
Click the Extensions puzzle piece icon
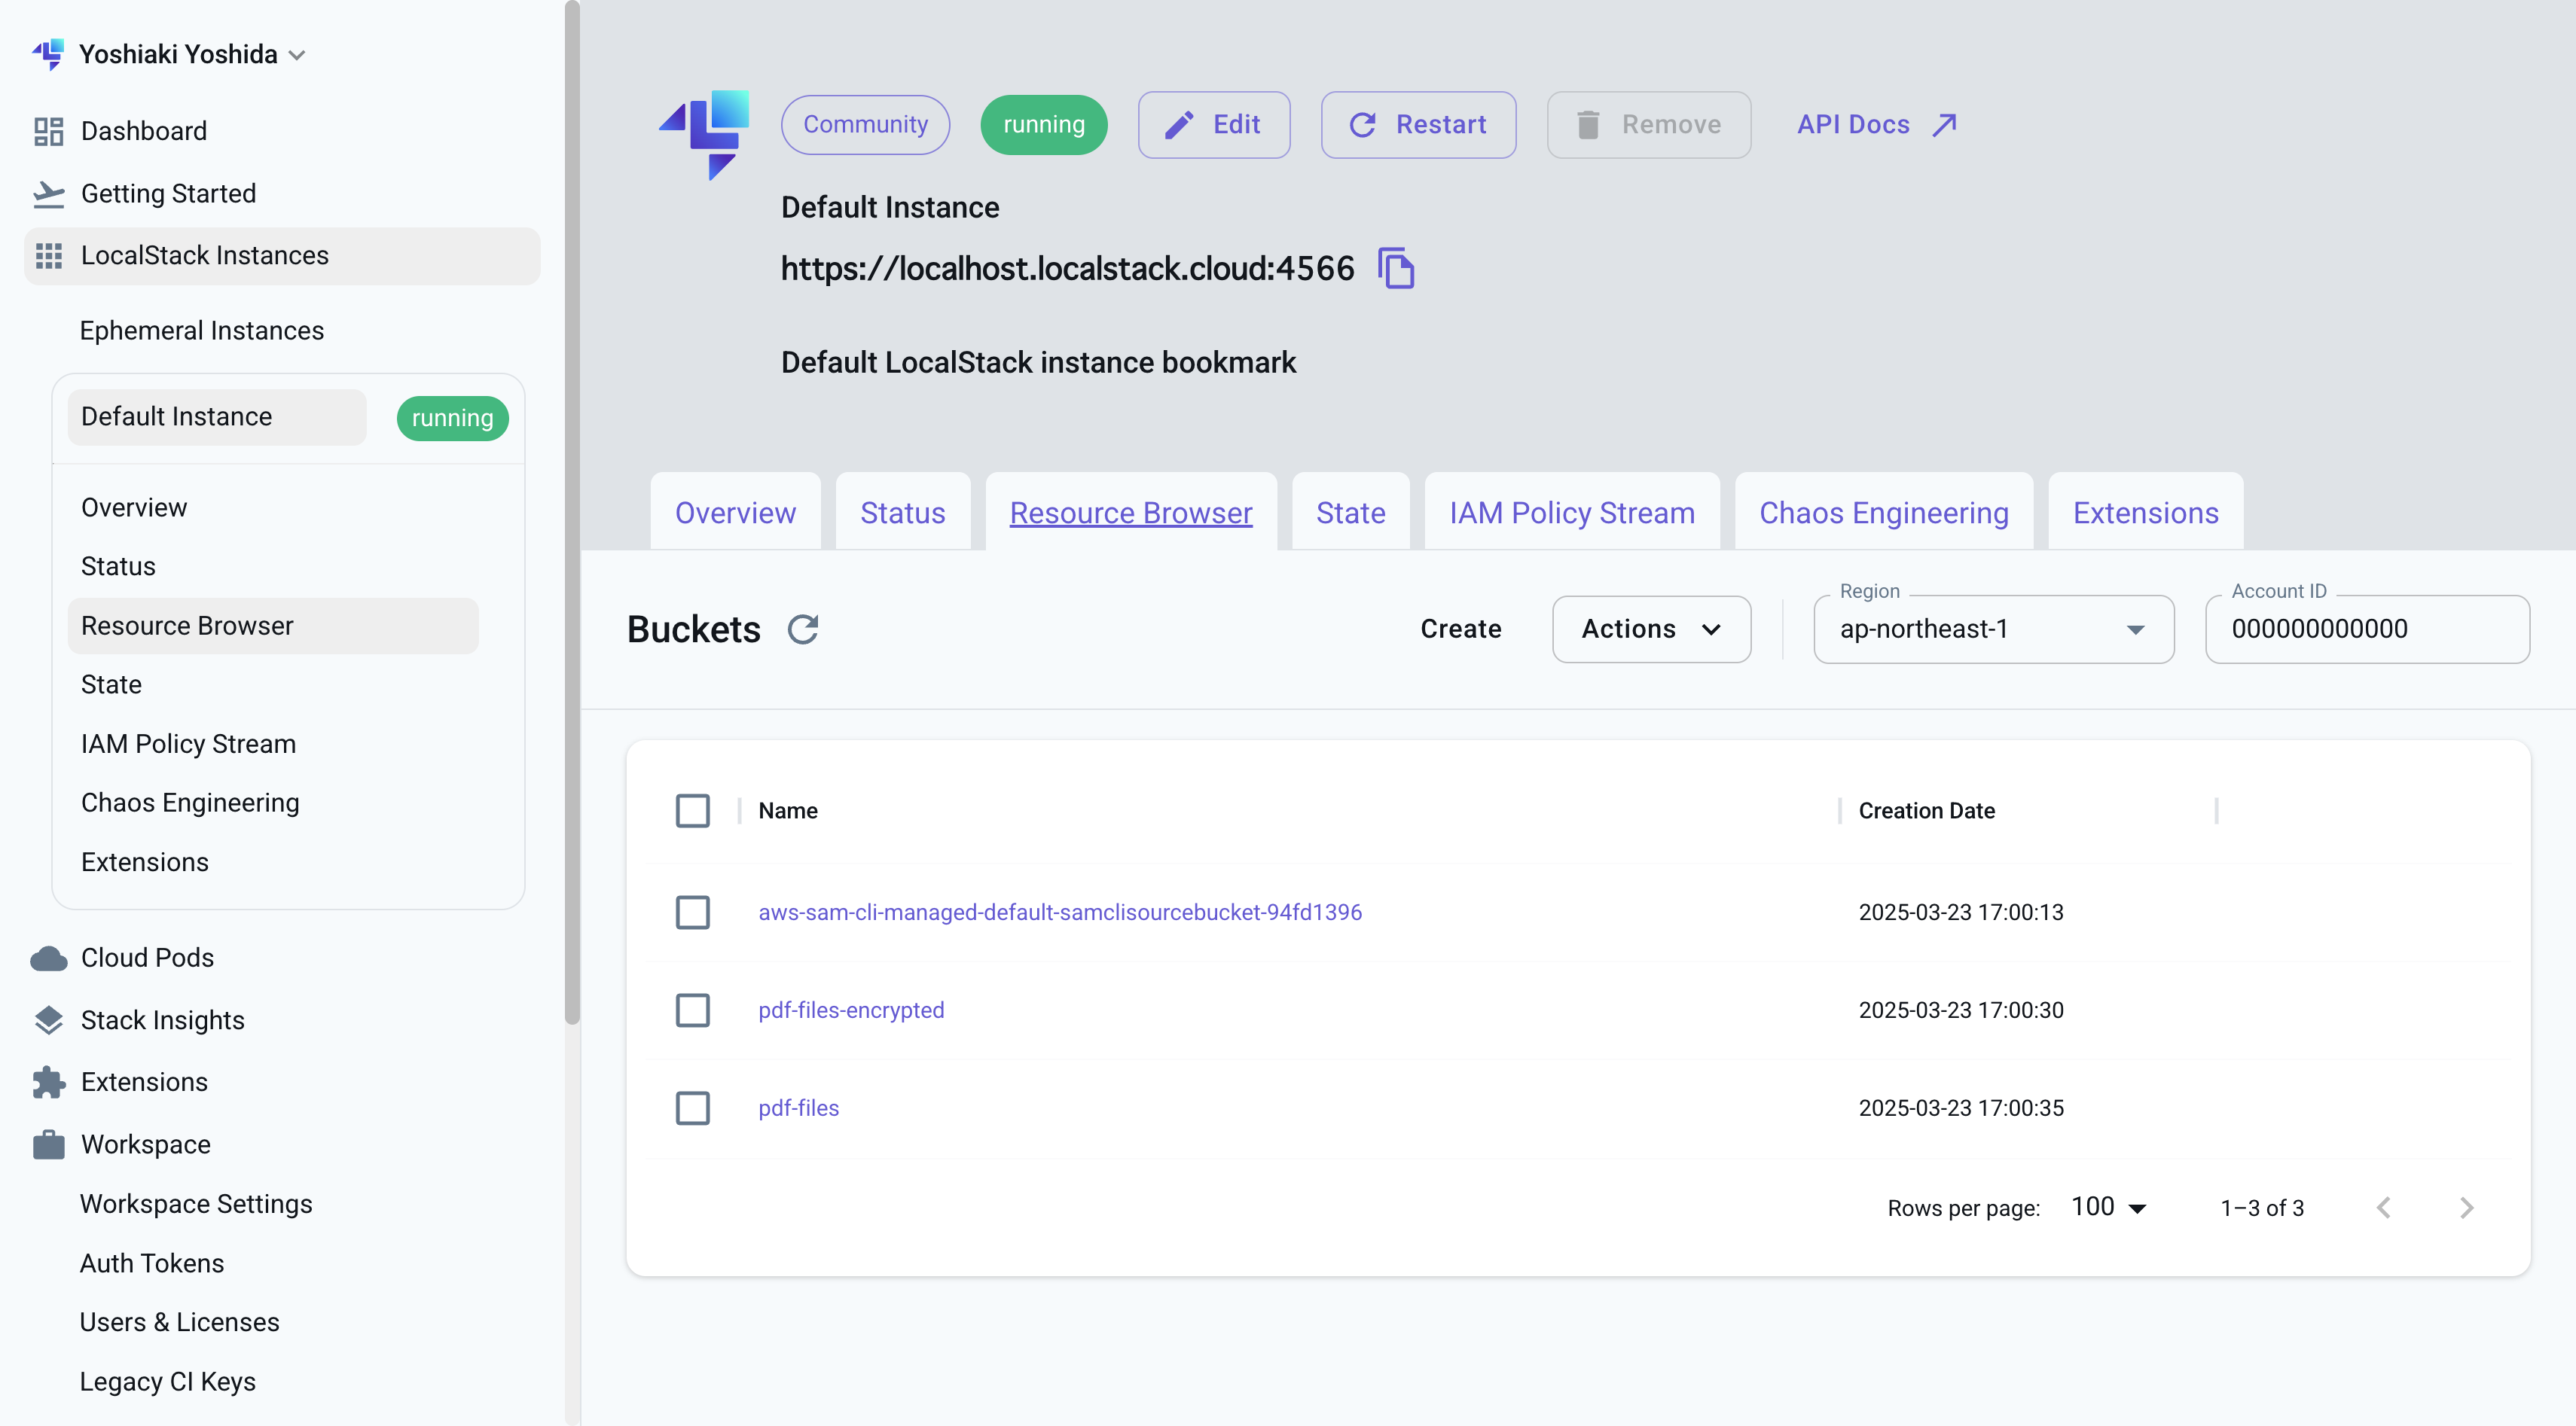(48, 1082)
